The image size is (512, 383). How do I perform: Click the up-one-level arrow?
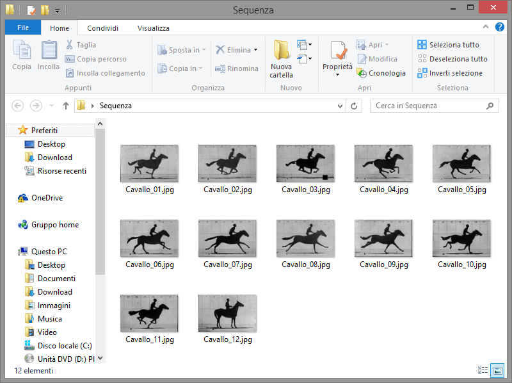click(x=66, y=106)
